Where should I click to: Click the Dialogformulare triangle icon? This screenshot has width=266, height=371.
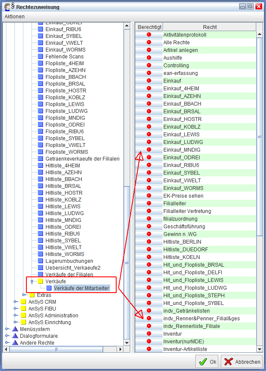tap(15, 336)
